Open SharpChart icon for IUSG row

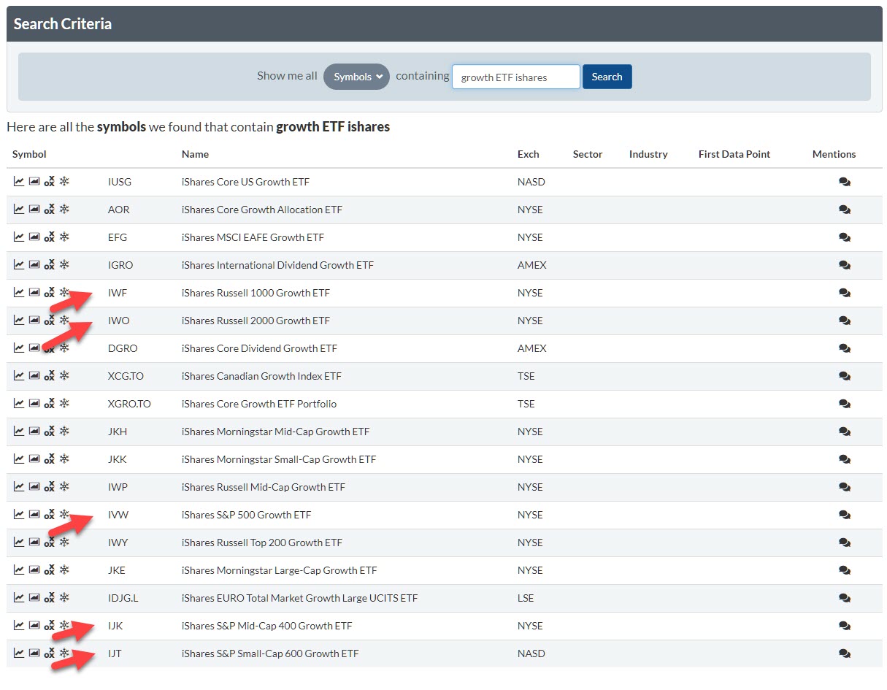coord(19,182)
